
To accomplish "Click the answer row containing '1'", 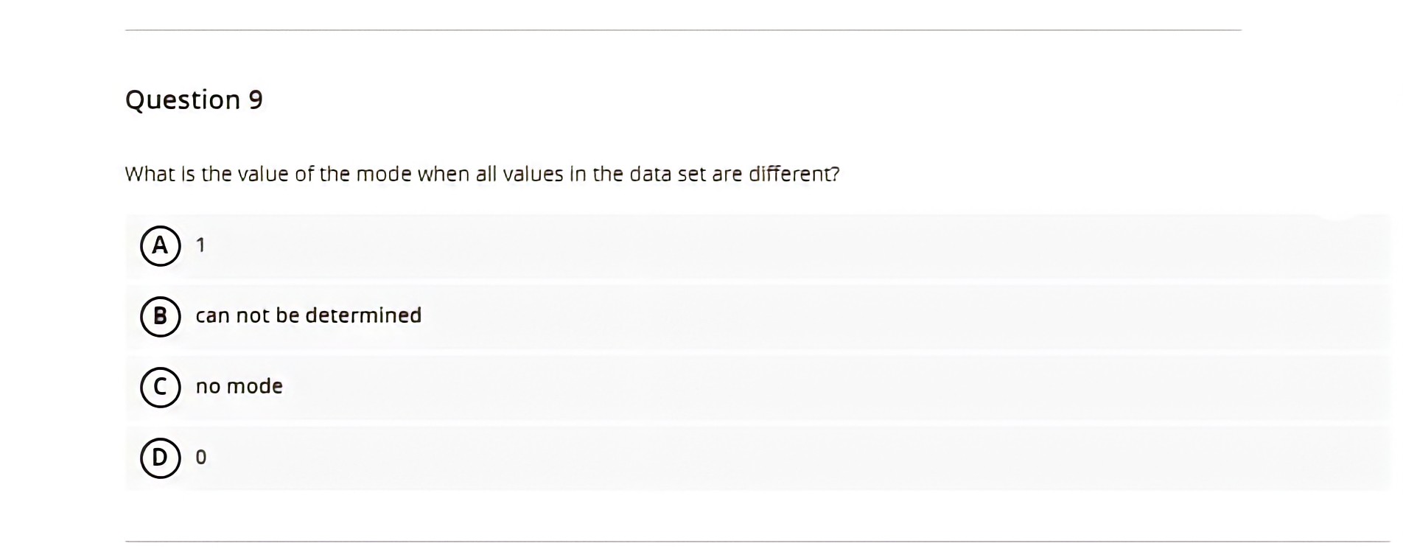I will pyautogui.click(x=663, y=246).
